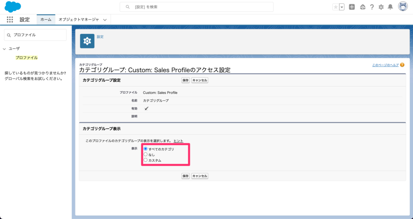Collapse the ユーザ tree section

[4, 49]
